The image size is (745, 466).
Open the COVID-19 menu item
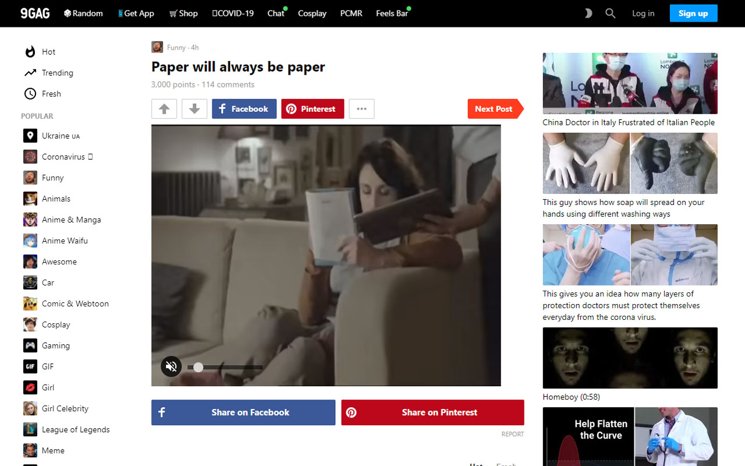(x=232, y=13)
